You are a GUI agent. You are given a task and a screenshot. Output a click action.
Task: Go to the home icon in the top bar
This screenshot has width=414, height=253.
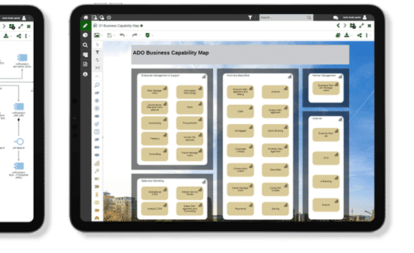coord(86,17)
